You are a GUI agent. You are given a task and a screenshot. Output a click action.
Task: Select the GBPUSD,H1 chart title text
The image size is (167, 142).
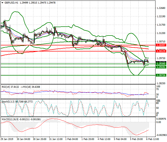pyautogui.click(x=11, y=3)
